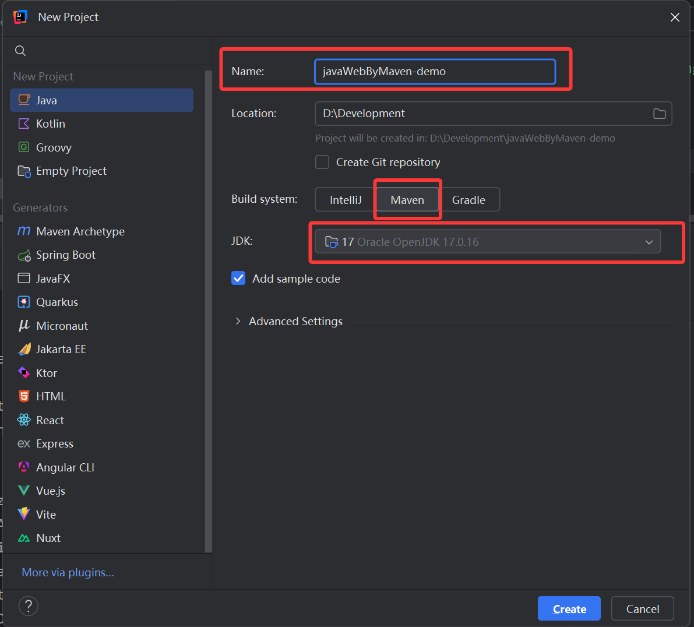Uncheck Add sample code checkbox

(x=238, y=279)
